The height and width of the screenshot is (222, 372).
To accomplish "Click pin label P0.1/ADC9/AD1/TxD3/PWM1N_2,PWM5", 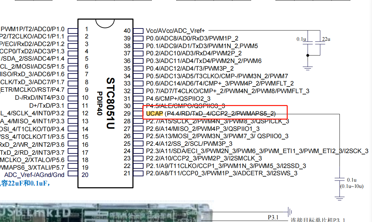I will click(x=202, y=46).
